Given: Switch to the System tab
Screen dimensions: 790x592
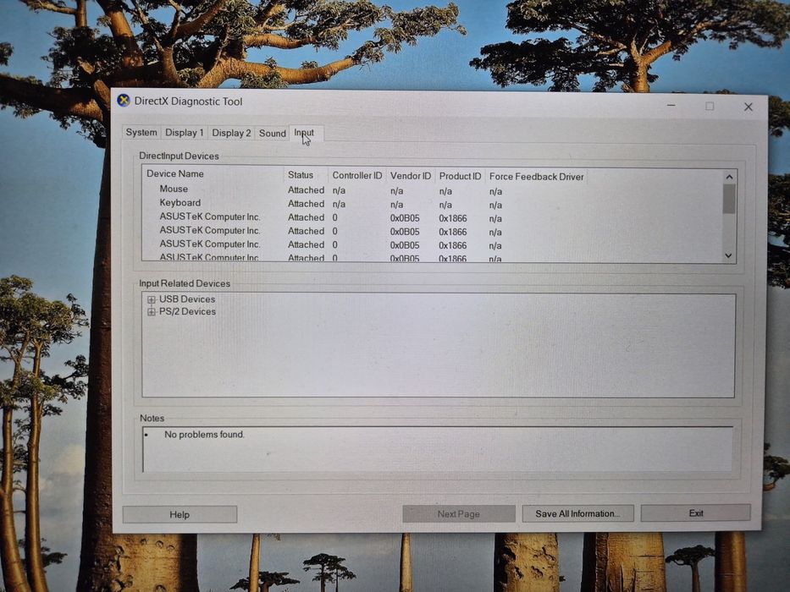Looking at the screenshot, I should (141, 133).
